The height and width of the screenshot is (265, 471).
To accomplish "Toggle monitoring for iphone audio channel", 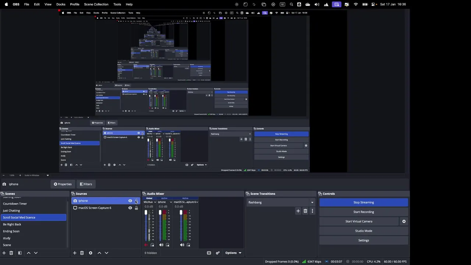I will (167, 245).
